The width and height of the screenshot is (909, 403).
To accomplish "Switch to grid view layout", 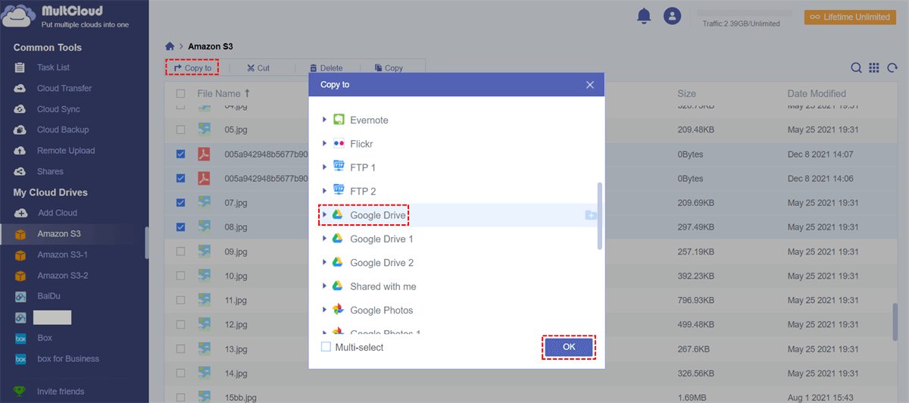I will coord(874,67).
